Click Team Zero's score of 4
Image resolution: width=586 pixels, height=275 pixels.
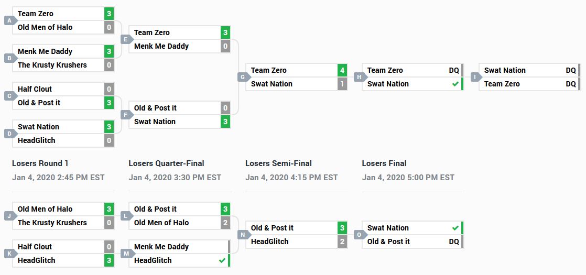(x=342, y=70)
